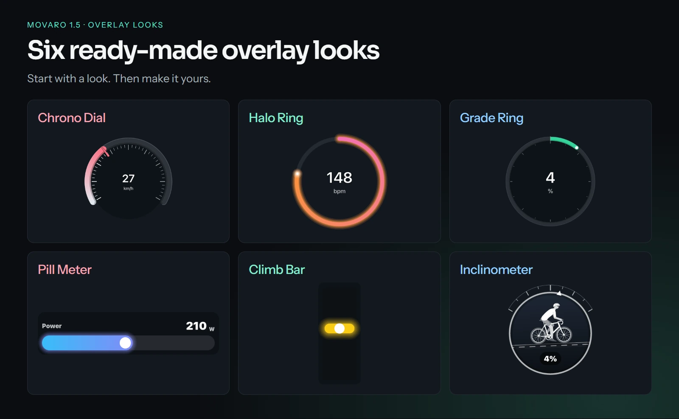The height and width of the screenshot is (419, 679).
Task: Click the Power label in Pill Meter
Action: pos(52,326)
